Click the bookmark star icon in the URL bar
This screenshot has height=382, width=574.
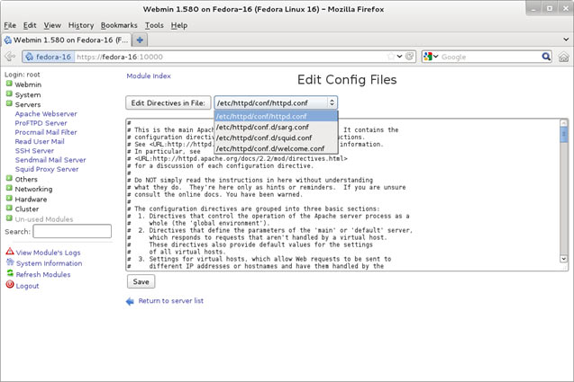click(391, 57)
